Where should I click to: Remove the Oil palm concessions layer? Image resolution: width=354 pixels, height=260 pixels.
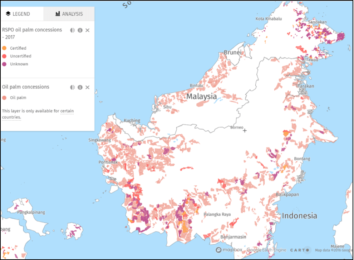click(88, 87)
